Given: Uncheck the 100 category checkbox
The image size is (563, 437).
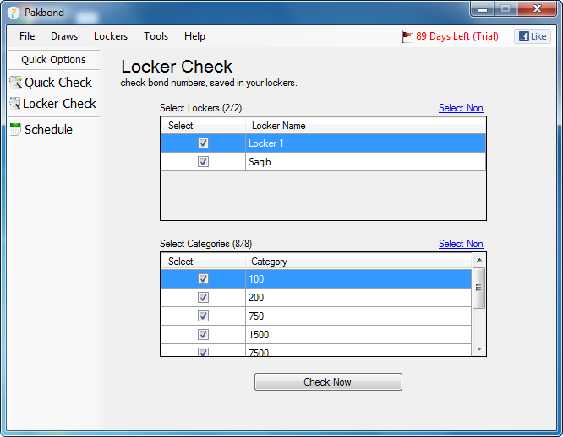Looking at the screenshot, I should [x=203, y=279].
